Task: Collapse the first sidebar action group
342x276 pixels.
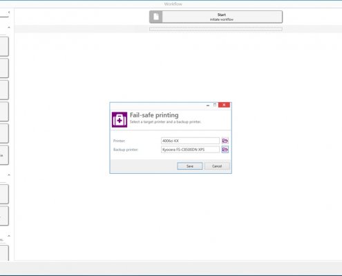Action: [x=9, y=28]
